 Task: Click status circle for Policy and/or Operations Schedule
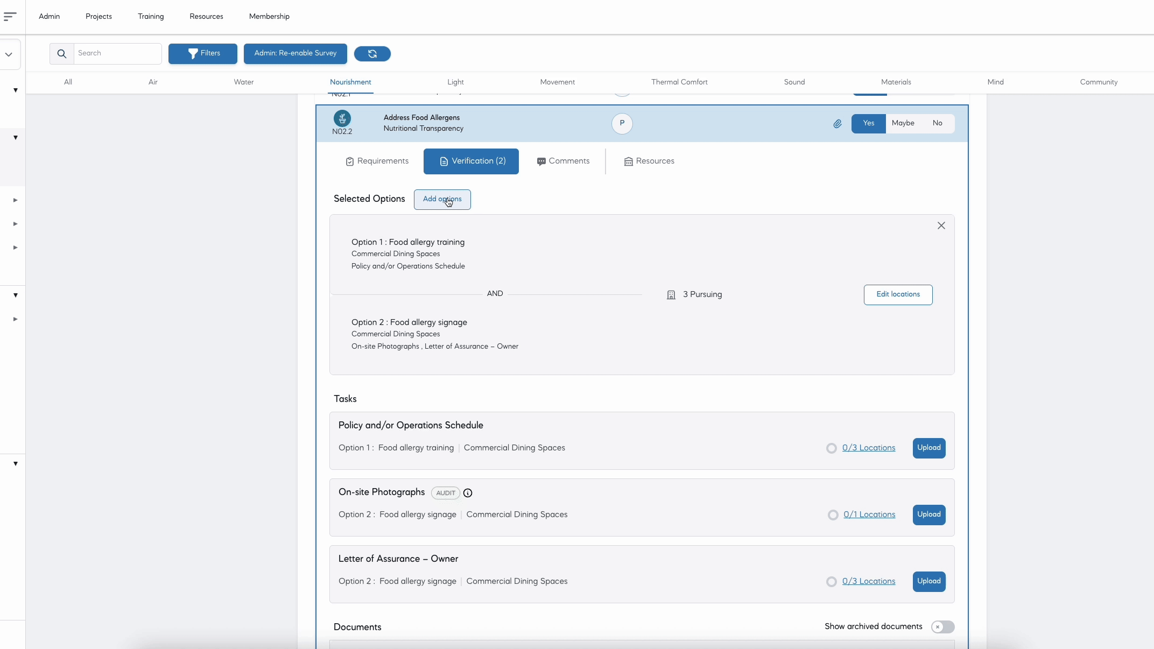pos(831,448)
